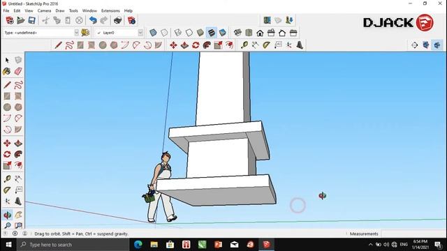
Task: Open the Extensions menu
Action: tap(110, 10)
